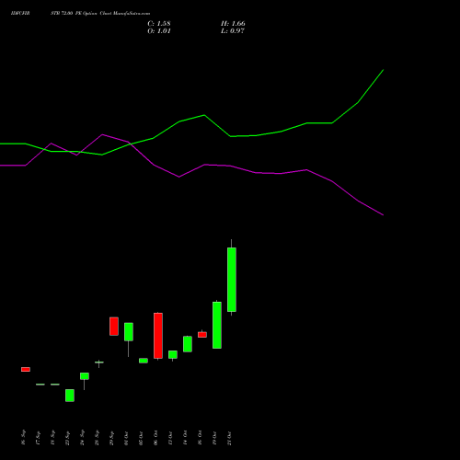Click the green candlestick for 01 Oct
Image resolution: width=460 pixels, height=460 pixels.
129,331
